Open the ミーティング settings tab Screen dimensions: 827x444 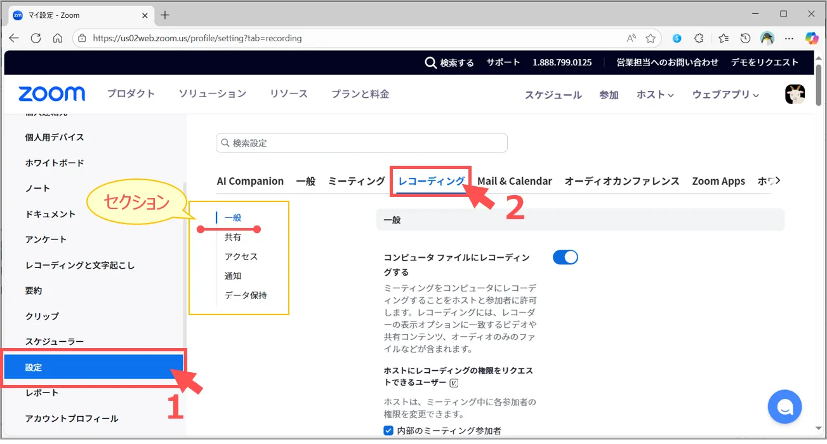[357, 181]
